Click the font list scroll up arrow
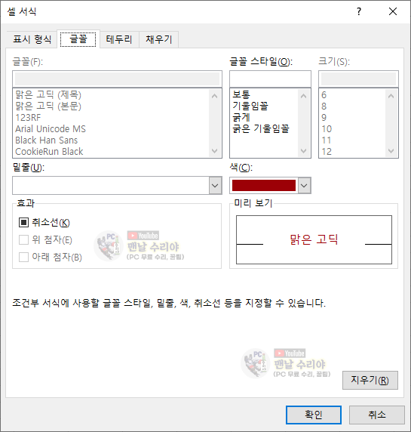Screen dimensions: 411x432 (215, 96)
